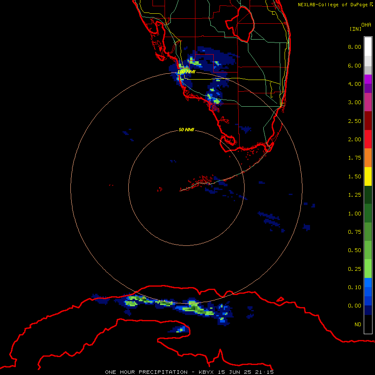Viewport: 375px width, 375px height.
Task: Click the NEXLAB-College of DuPage label
Action: (335, 5)
